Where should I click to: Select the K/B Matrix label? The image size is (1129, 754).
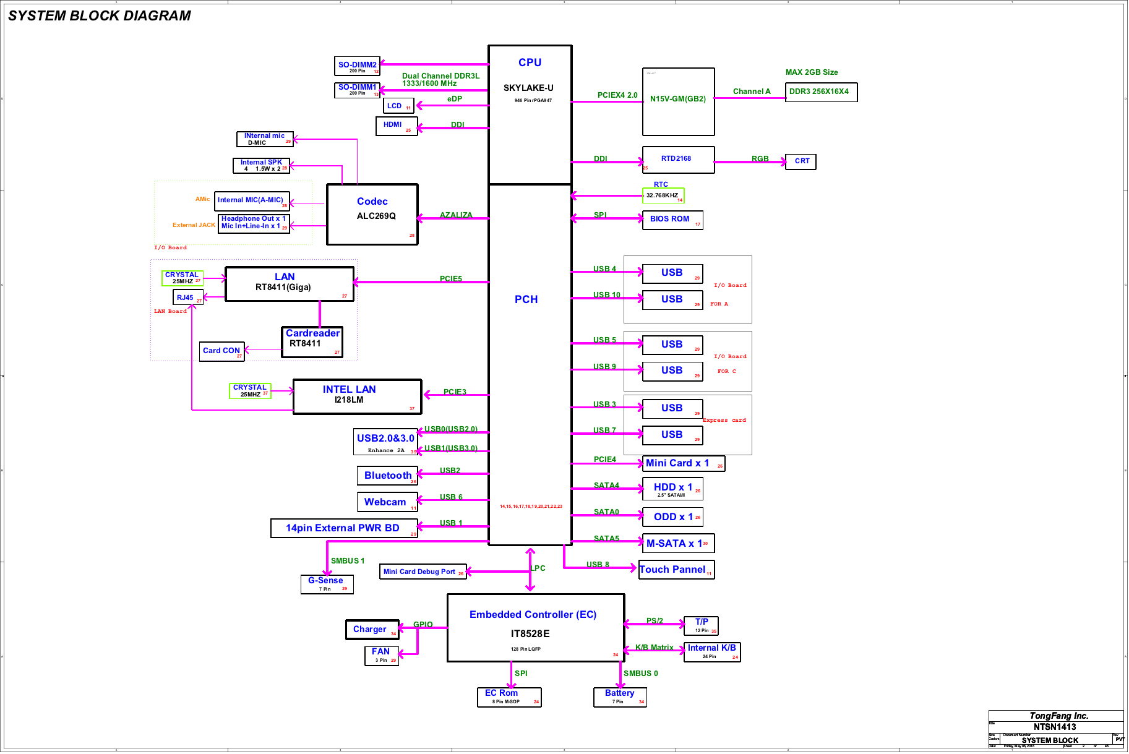click(x=655, y=648)
